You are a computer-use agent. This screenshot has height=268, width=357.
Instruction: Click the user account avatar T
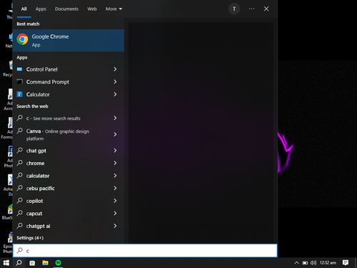234,9
